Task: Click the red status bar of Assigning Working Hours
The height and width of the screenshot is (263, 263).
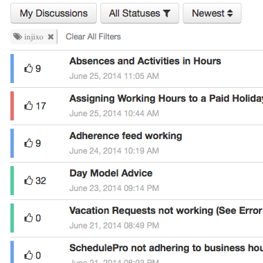Action: 12,106
